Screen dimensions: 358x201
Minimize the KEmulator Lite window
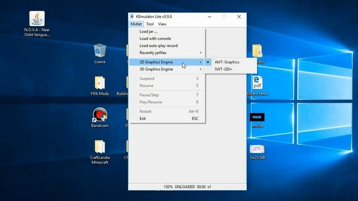tap(209, 17)
